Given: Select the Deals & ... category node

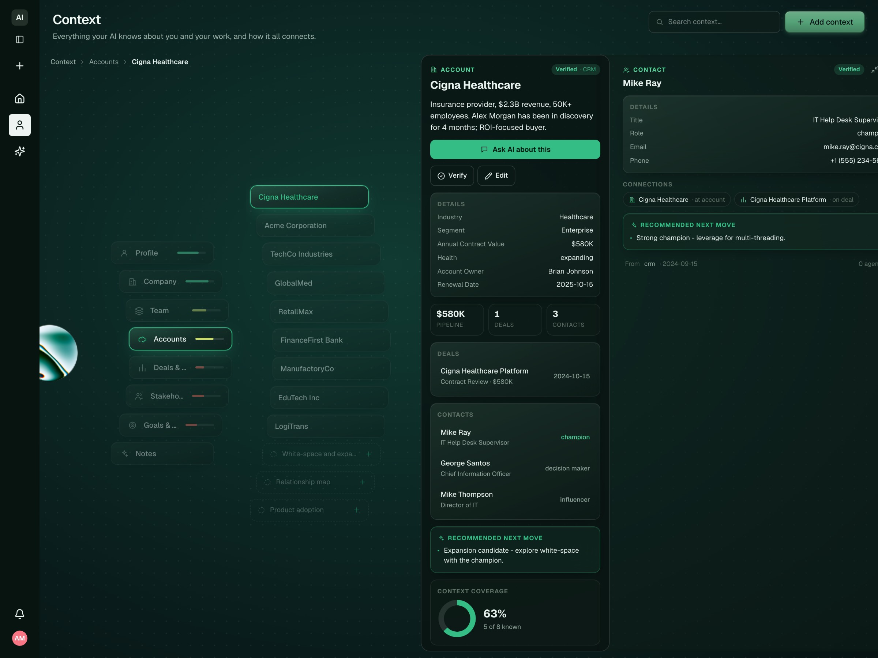Looking at the screenshot, I should point(180,368).
